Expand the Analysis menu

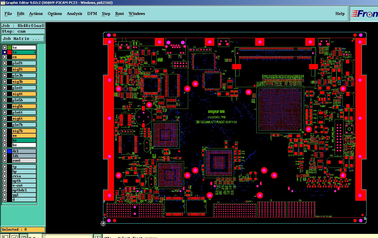click(x=74, y=13)
